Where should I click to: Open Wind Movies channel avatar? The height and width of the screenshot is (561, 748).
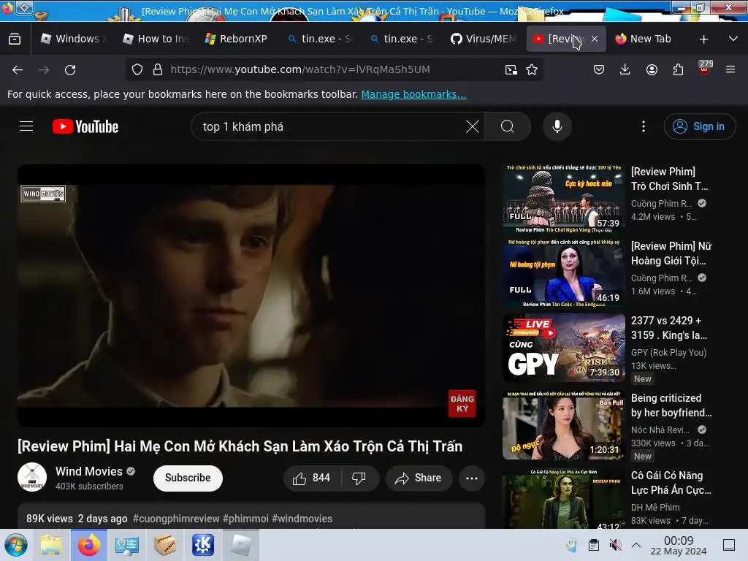[32, 477]
